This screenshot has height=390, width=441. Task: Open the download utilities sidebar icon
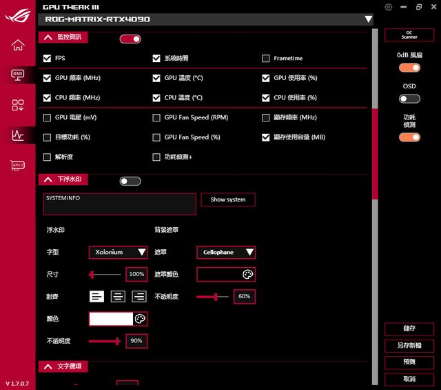[x=18, y=105]
